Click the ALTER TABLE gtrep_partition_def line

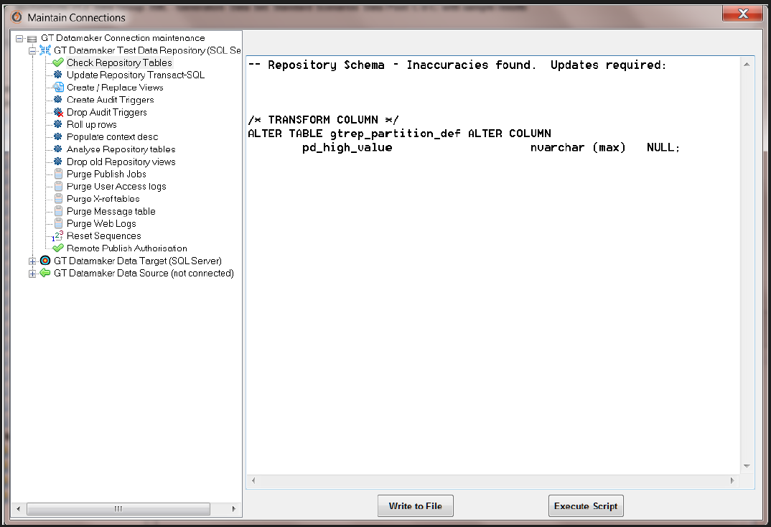tap(399, 134)
